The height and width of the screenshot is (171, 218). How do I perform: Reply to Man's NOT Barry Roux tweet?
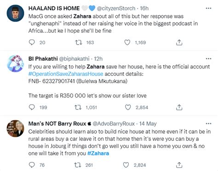click(32, 165)
